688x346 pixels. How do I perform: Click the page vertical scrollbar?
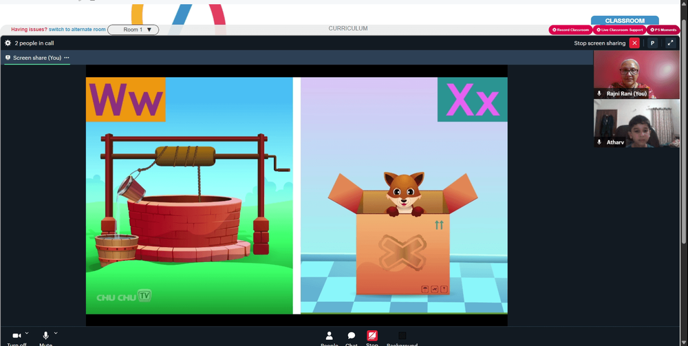click(684, 131)
